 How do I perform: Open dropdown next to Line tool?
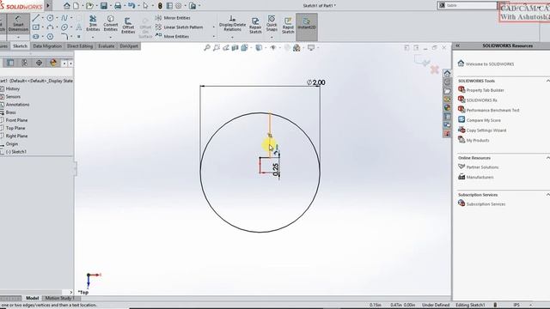(x=42, y=18)
